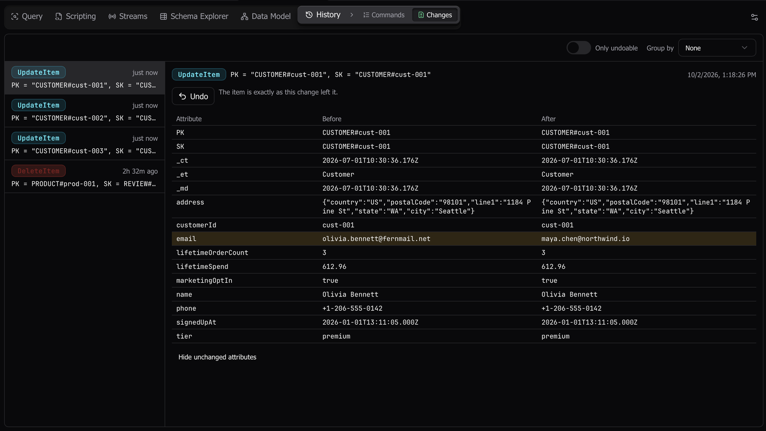The width and height of the screenshot is (766, 431).
Task: Click the _et attribute name
Action: 182,174
